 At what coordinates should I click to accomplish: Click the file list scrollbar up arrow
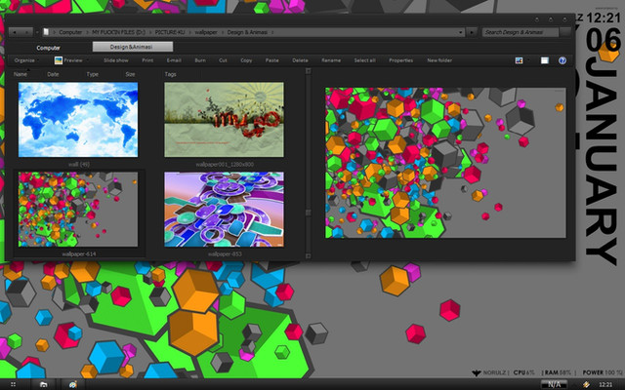(x=309, y=71)
